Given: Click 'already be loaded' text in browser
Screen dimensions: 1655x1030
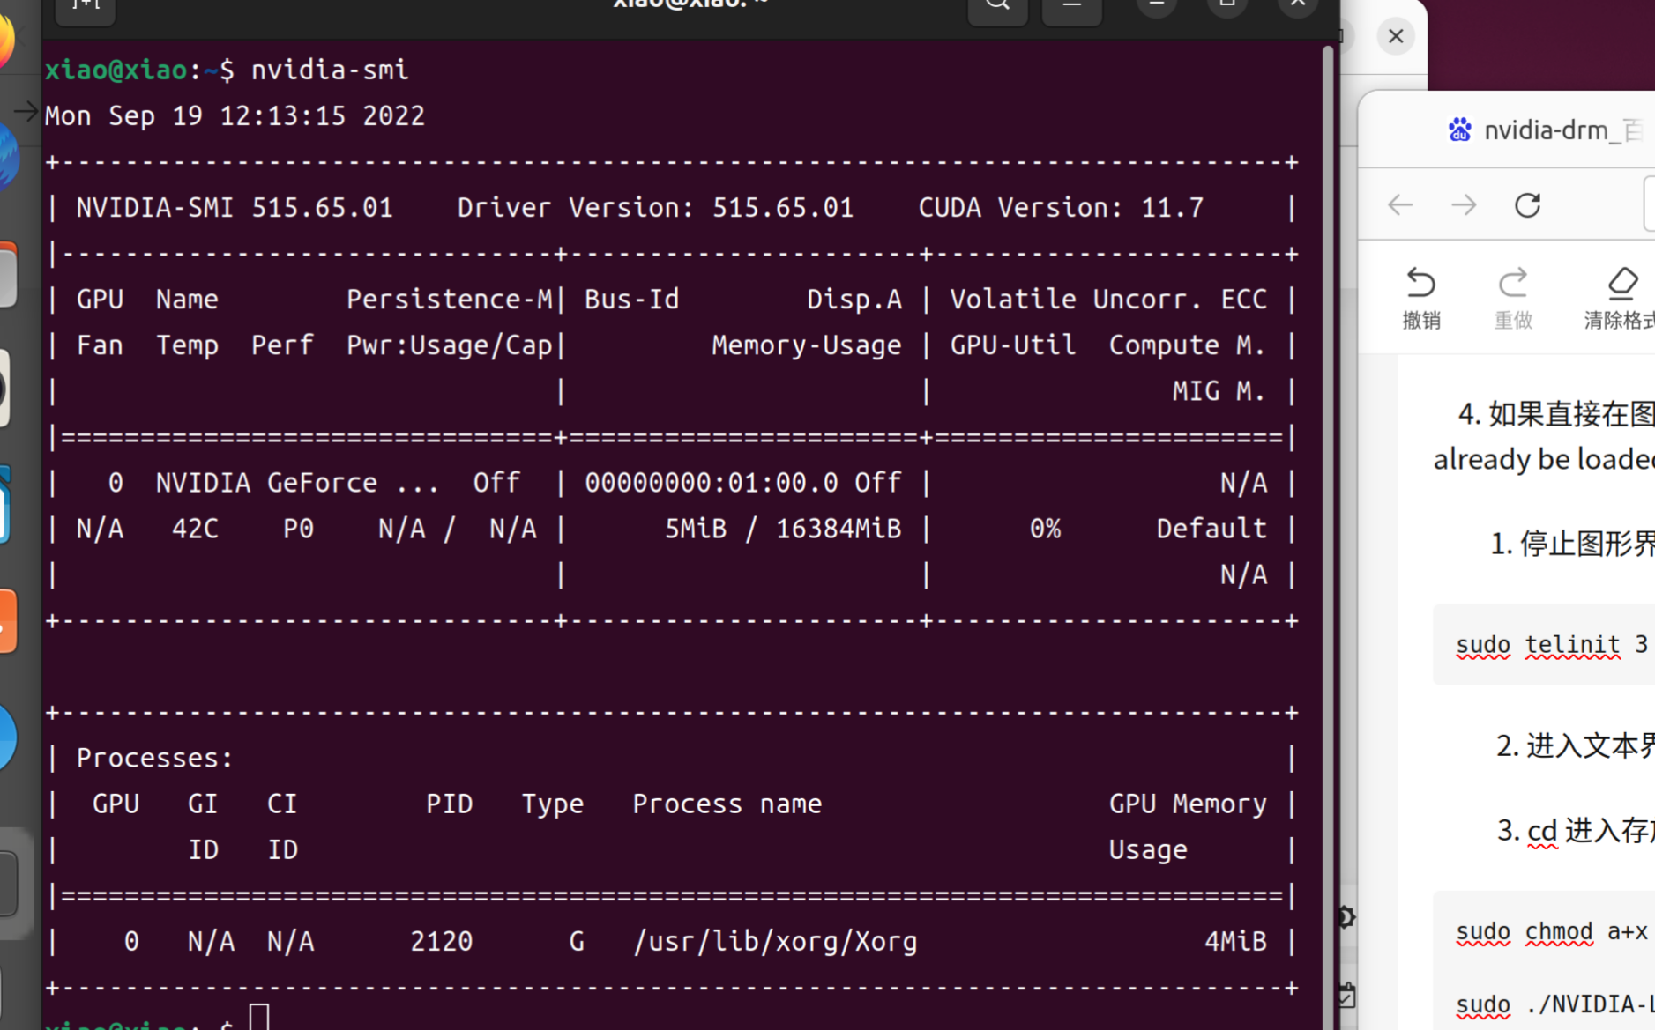Looking at the screenshot, I should tap(1544, 459).
